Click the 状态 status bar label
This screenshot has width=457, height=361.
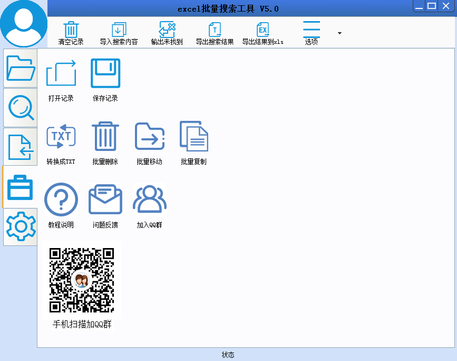click(x=228, y=355)
